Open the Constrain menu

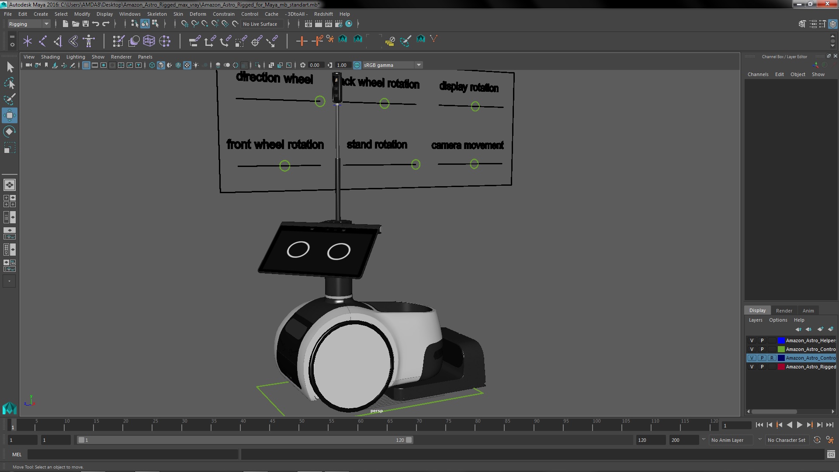(223, 14)
